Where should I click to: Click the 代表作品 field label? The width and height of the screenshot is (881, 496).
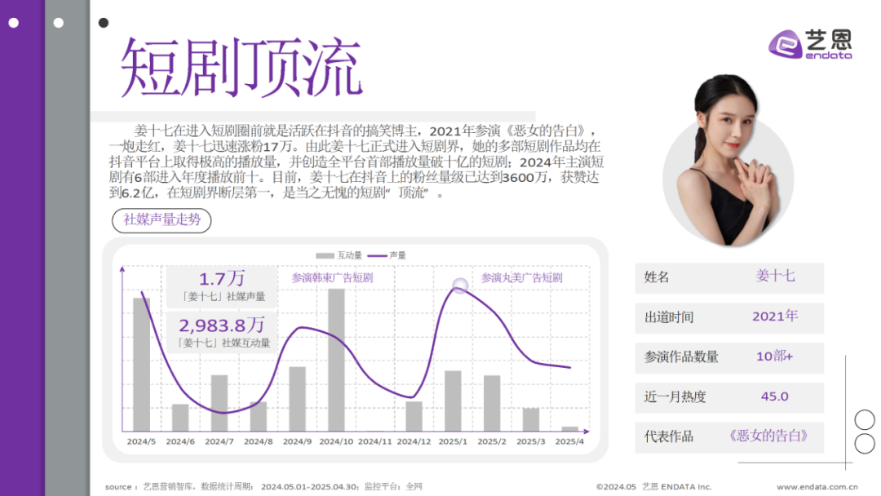pyautogui.click(x=669, y=436)
